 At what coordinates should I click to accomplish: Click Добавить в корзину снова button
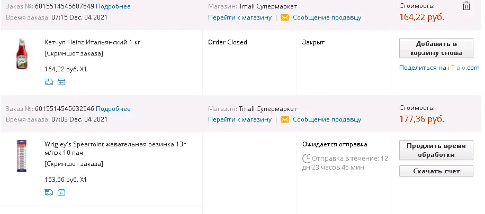[436, 48]
